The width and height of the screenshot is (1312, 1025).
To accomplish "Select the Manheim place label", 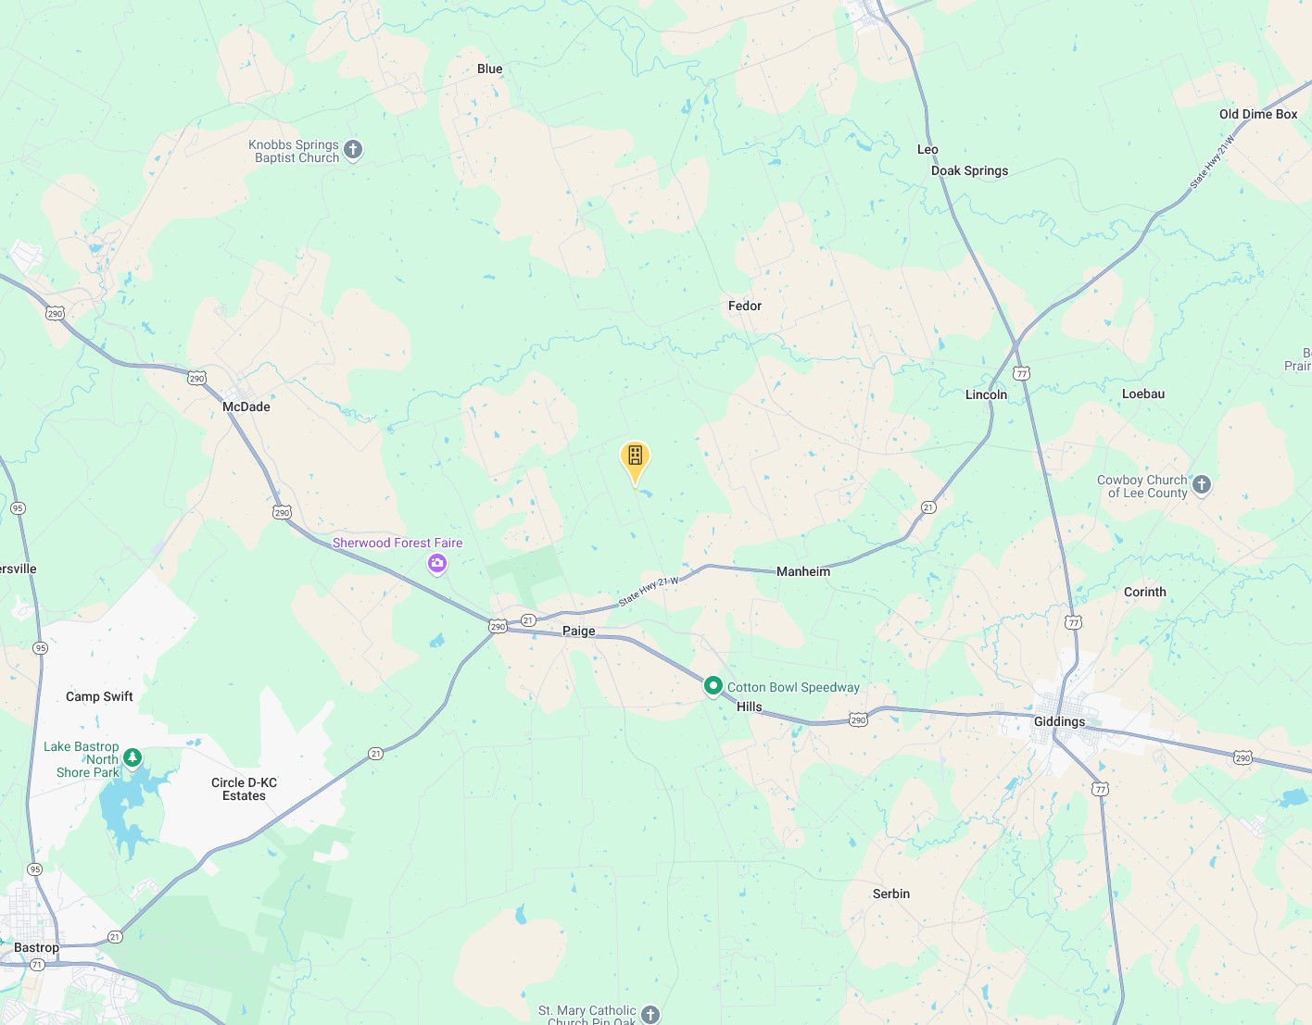I will tap(803, 571).
